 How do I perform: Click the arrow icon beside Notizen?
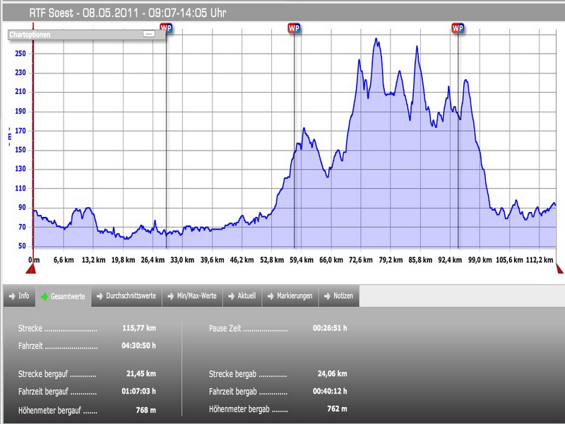coord(326,296)
